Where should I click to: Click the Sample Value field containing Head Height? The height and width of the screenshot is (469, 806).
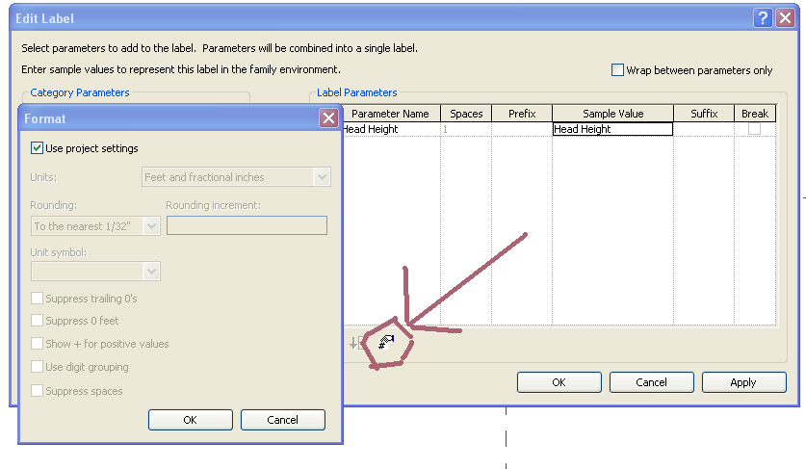(612, 129)
